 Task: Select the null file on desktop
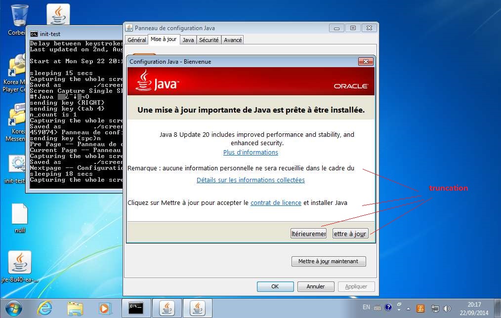19,217
